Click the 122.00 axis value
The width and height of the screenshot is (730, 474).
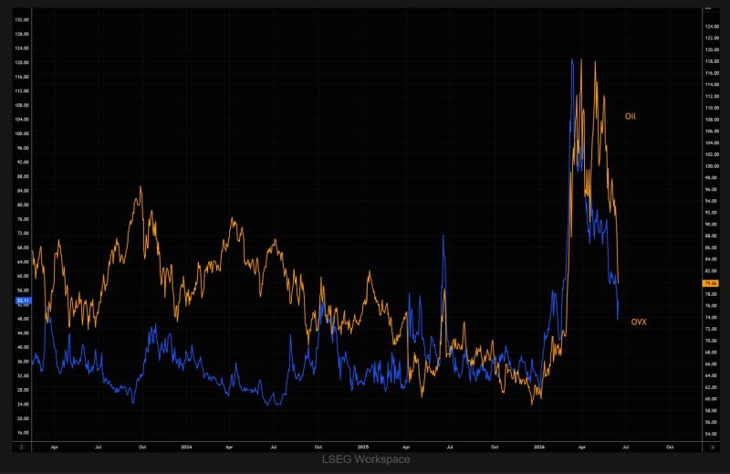(712, 38)
